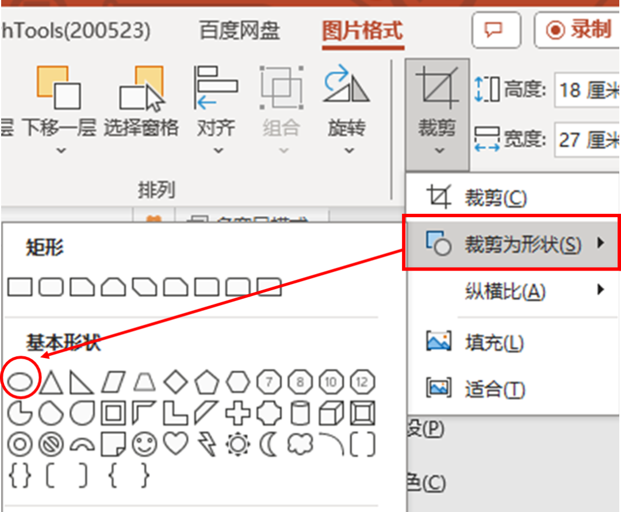Open 选择窗格 pane
The height and width of the screenshot is (512, 621).
pyautogui.click(x=141, y=109)
